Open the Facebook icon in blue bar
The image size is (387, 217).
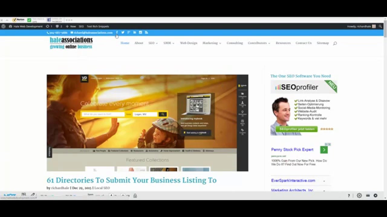(x=117, y=33)
